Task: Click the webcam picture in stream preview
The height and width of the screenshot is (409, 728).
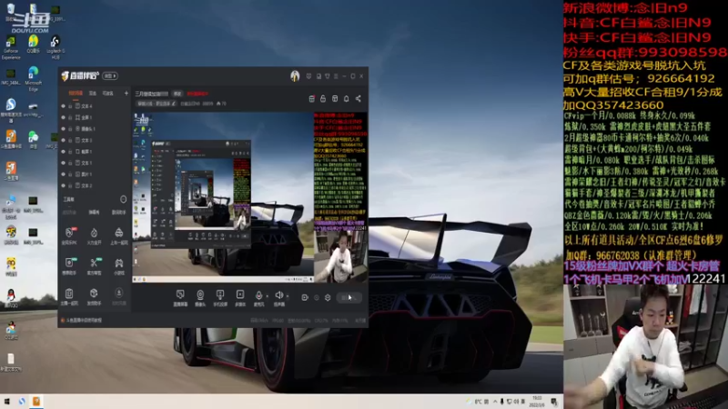Action: click(340, 256)
